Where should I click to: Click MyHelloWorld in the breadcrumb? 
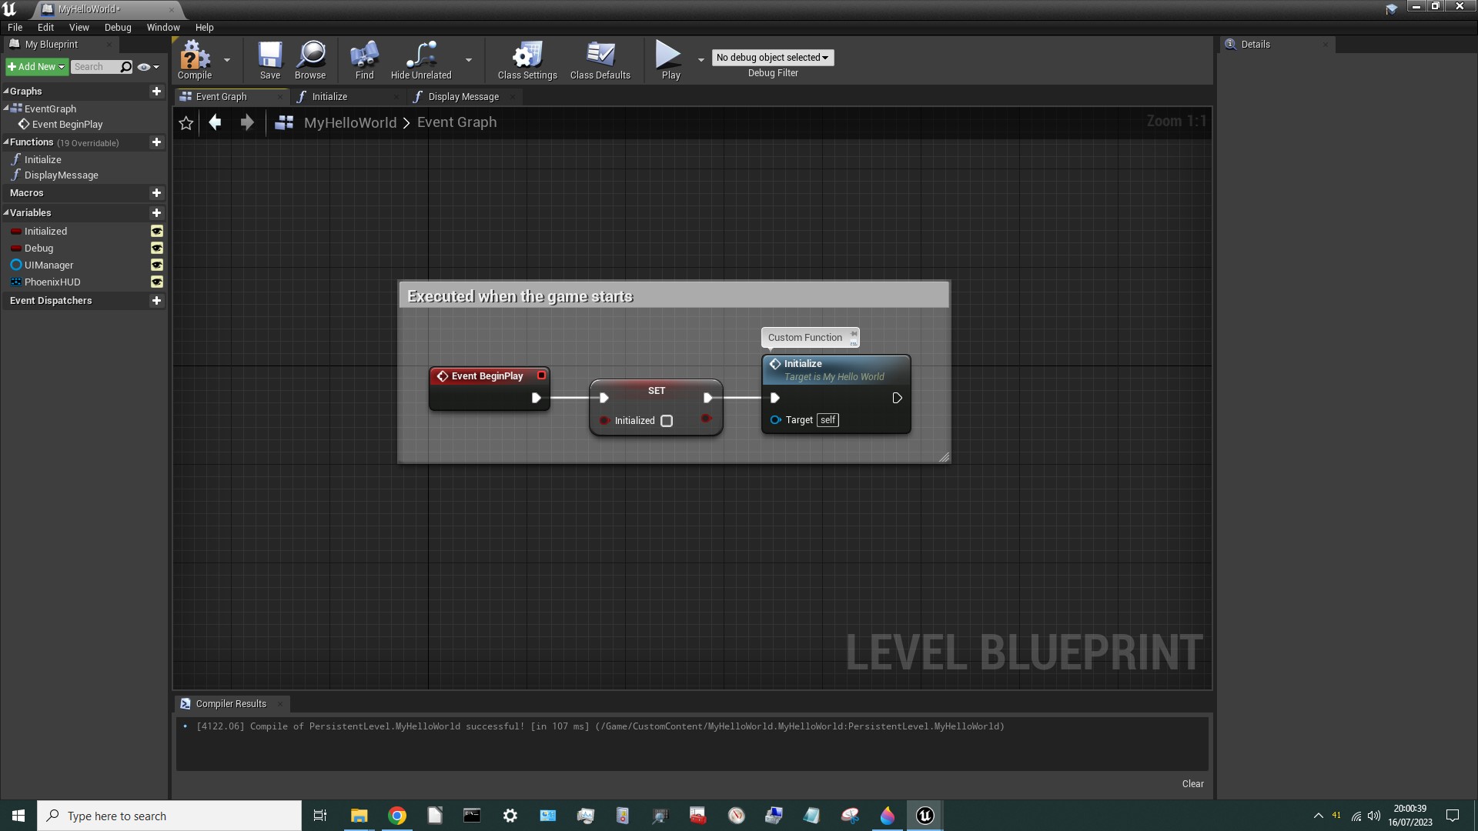click(350, 122)
